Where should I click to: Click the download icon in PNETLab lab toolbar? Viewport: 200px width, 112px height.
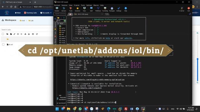coord(25,34)
